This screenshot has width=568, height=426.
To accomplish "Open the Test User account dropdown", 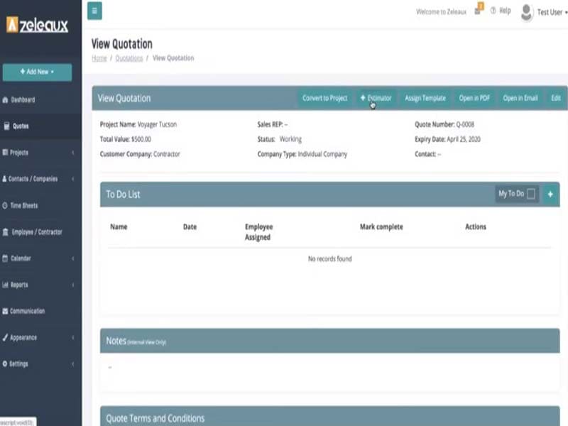I will (552, 12).
